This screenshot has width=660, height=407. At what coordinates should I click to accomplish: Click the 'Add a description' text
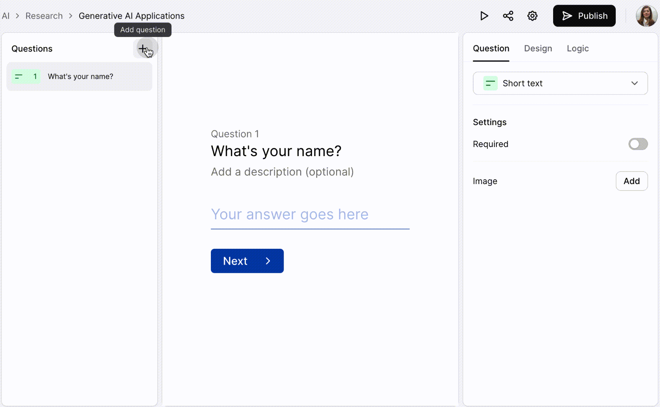[x=282, y=172]
